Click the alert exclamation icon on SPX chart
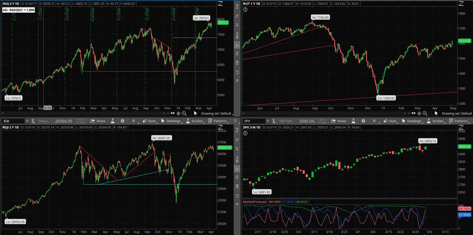 pyautogui.click(x=245, y=133)
